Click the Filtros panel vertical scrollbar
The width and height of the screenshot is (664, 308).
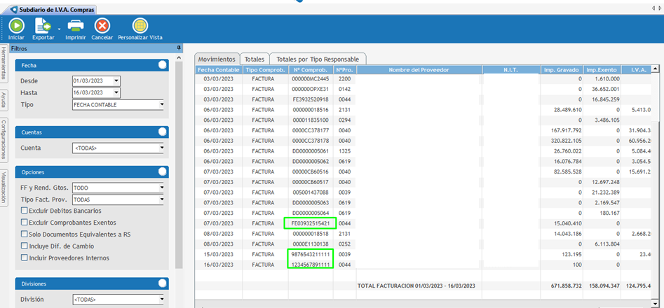tap(179, 165)
